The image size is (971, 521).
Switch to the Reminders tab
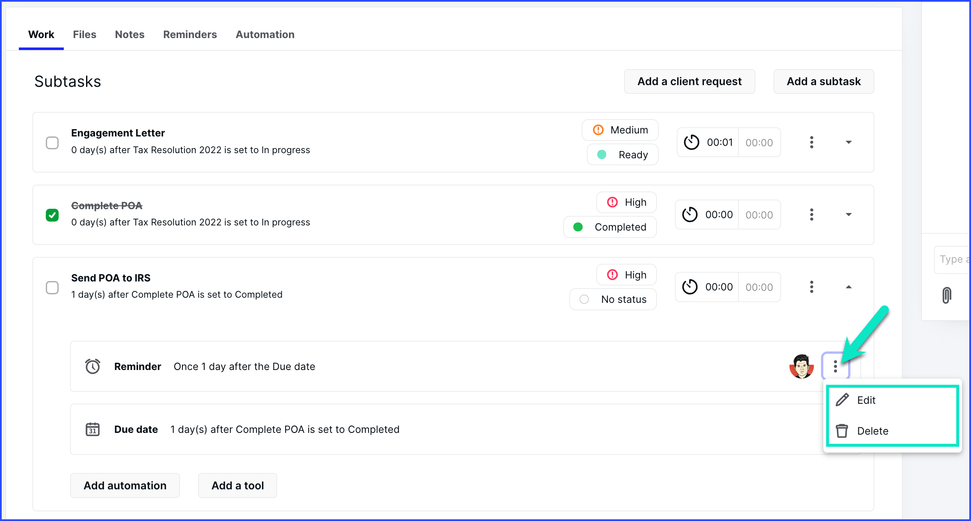190,35
